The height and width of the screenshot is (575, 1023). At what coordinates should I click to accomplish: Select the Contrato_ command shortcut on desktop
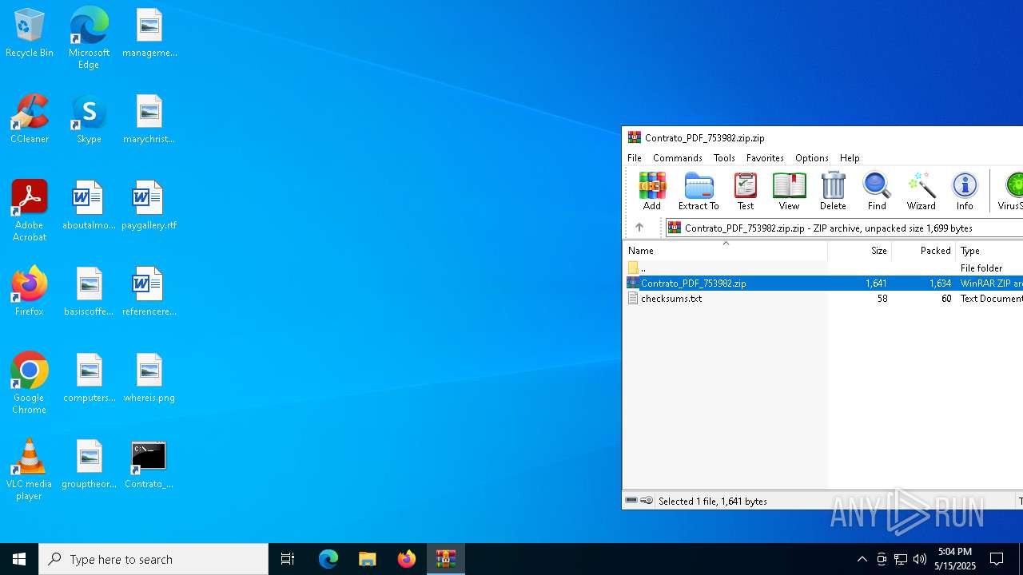tap(149, 464)
